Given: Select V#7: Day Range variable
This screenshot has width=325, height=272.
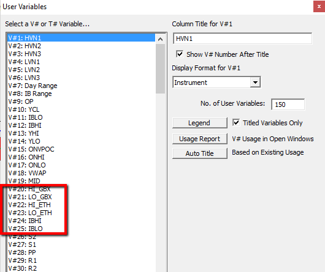Looking at the screenshot, I should click(81, 86).
